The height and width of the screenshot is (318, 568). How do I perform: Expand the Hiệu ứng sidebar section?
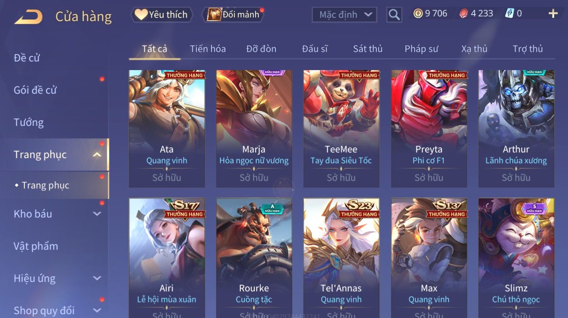click(x=97, y=278)
